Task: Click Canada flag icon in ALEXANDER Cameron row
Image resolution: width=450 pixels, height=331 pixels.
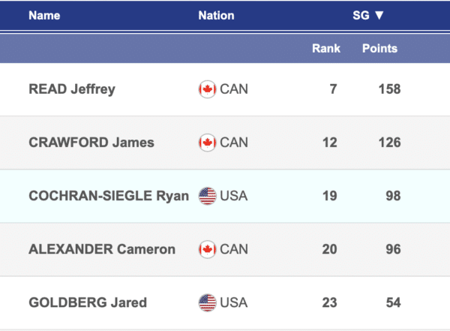Action: 207,250
